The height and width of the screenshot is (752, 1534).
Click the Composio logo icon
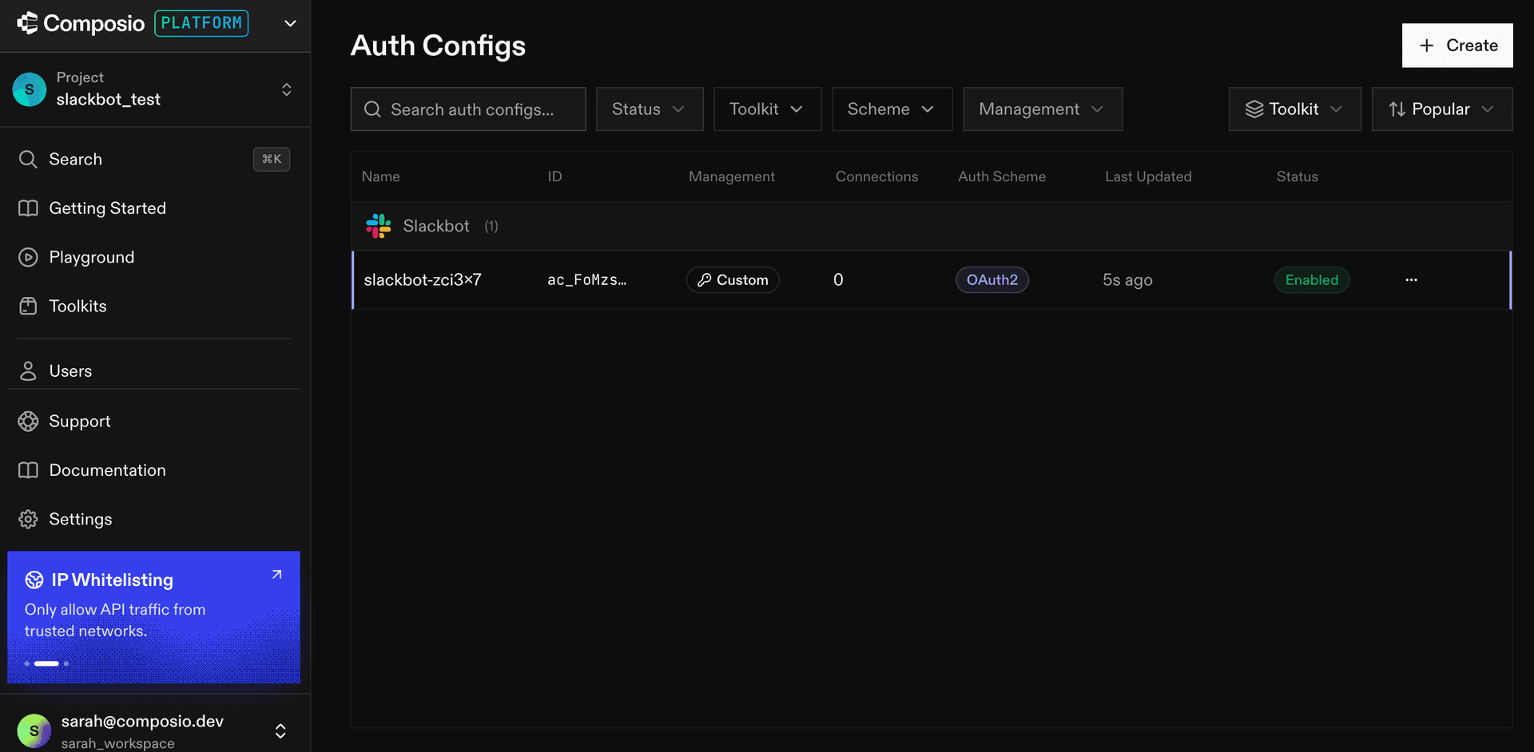point(27,23)
